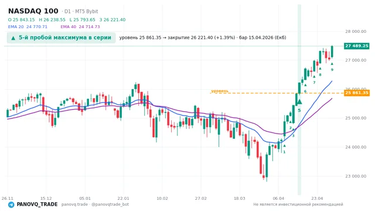Image resolution: width=375 pixels, height=211 pixels.
Task: Click the 27.02 date axis label
Action: tap(201, 198)
